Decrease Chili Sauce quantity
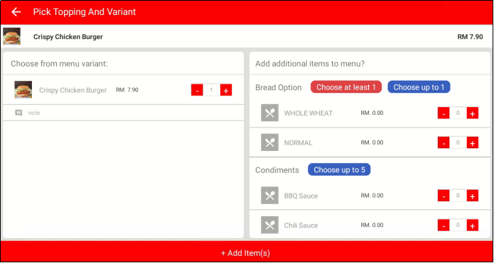This screenshot has height=263, width=494. [x=444, y=225]
